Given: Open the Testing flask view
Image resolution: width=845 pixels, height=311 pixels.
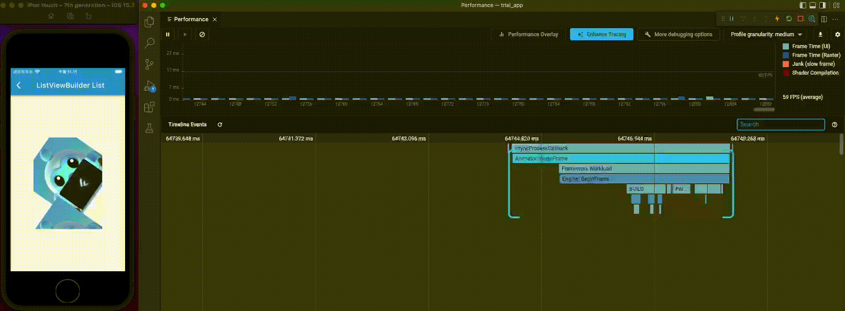Looking at the screenshot, I should 149,128.
